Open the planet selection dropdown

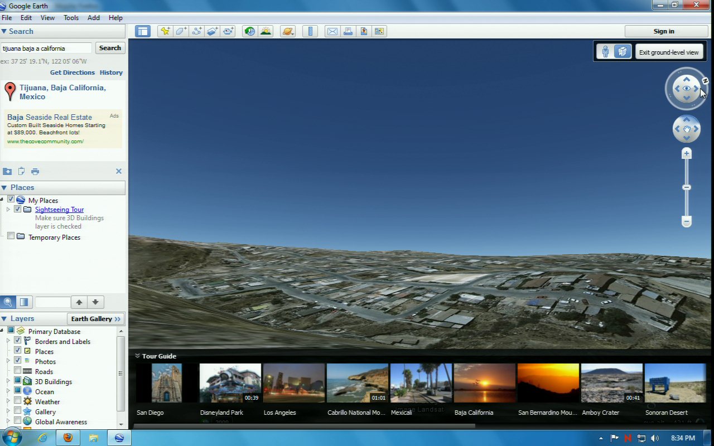[x=288, y=31]
